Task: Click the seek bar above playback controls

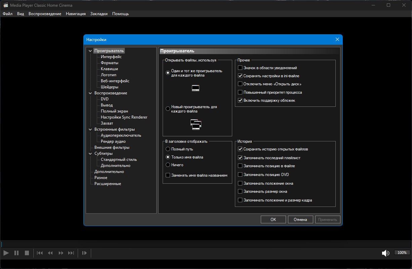Action: (206, 244)
